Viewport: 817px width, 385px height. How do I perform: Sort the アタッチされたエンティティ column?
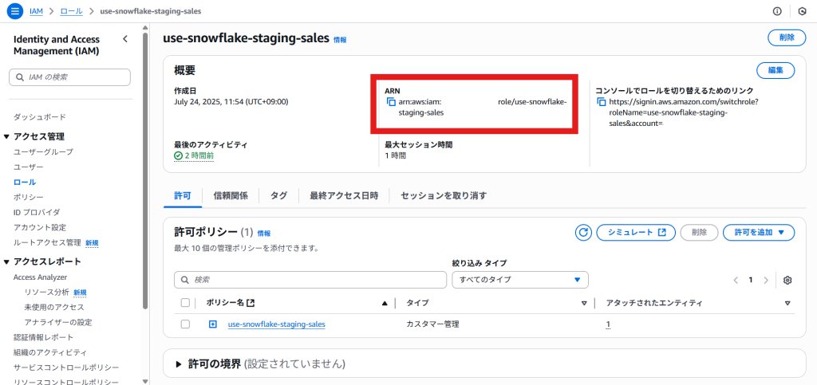click(787, 304)
